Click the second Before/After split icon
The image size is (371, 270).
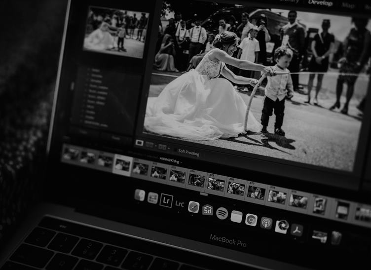[162, 147]
